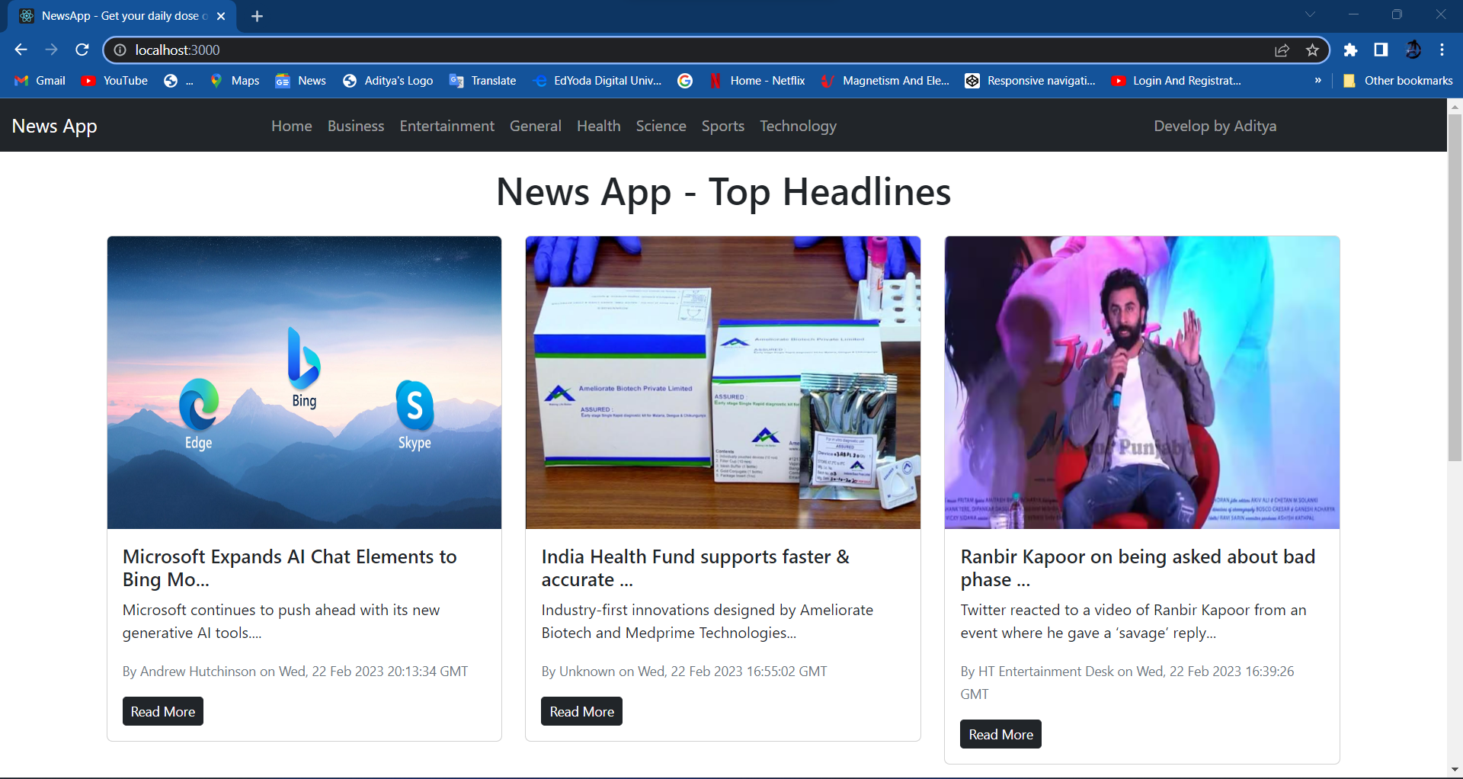This screenshot has width=1463, height=779.
Task: Go to Technology category in navbar
Action: pyautogui.click(x=798, y=126)
